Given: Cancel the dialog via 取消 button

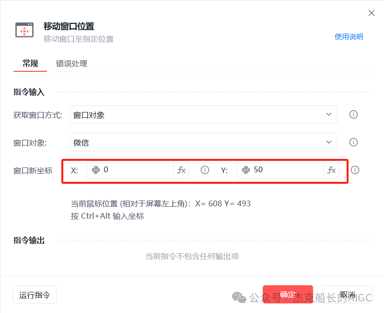Looking at the screenshot, I should [347, 294].
